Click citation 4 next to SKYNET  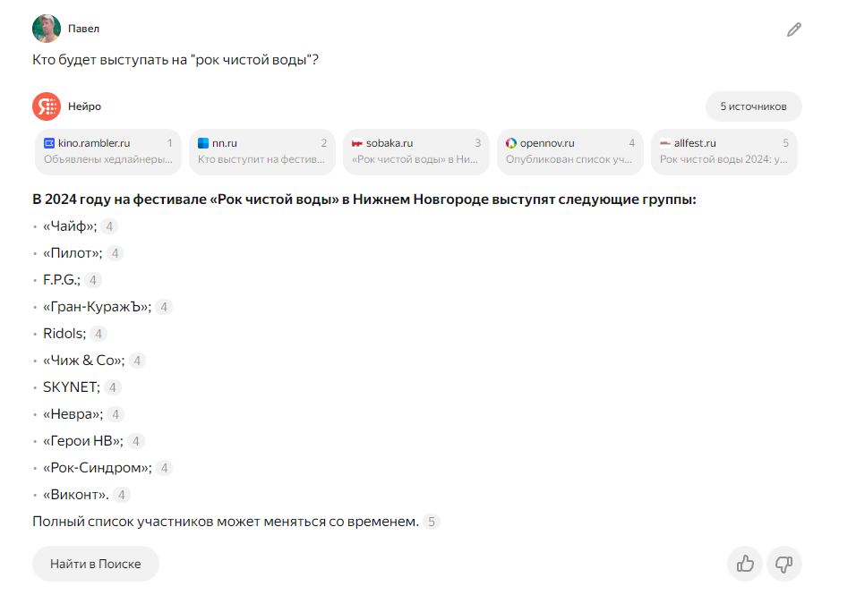(113, 387)
